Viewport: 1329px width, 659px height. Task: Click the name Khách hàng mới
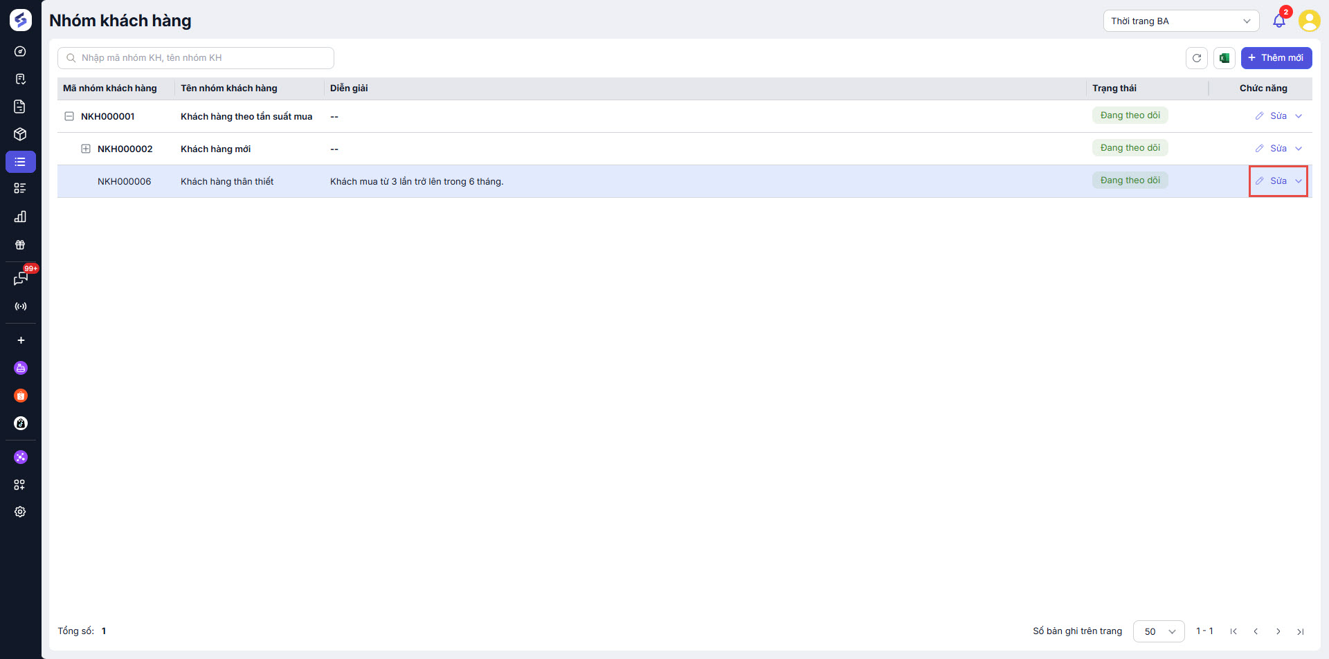click(216, 149)
